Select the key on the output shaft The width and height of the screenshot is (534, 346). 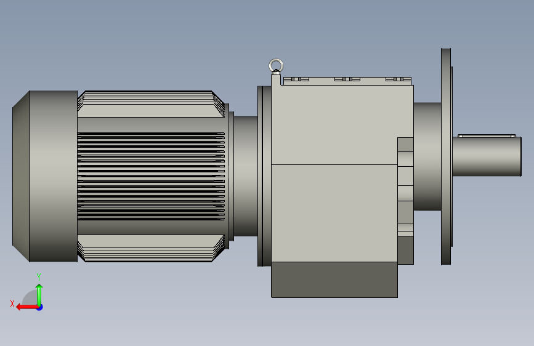tap(487, 136)
